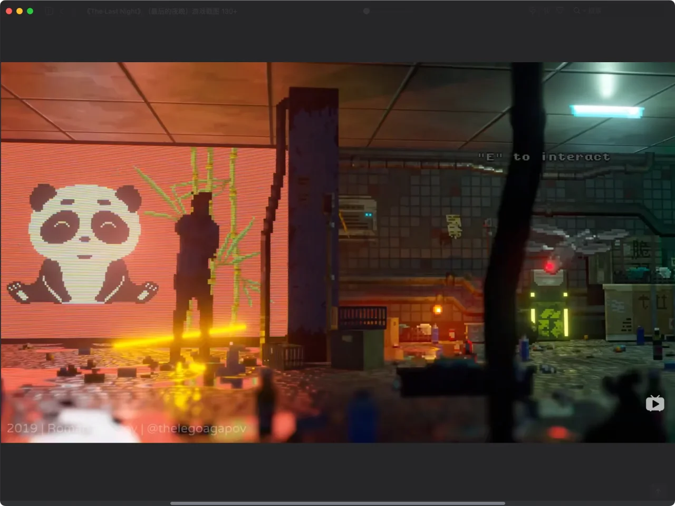Viewport: 675px width, 506px height.
Task: Maximize the window with the green button
Action: coord(30,11)
